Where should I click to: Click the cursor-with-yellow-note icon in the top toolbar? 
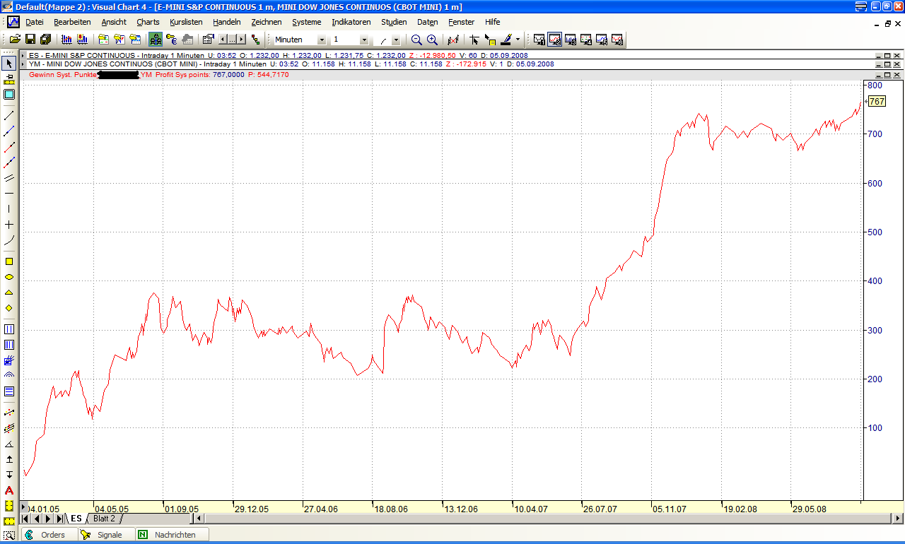490,40
